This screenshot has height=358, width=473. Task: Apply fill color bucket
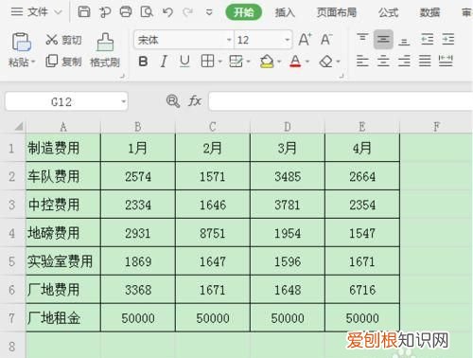[267, 62]
